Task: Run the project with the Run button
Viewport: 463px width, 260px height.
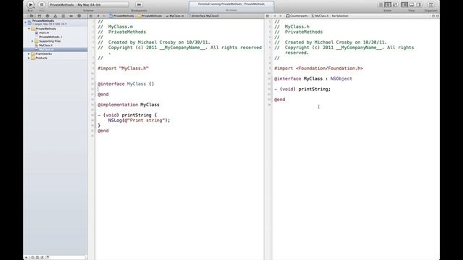Action: coord(30,4)
